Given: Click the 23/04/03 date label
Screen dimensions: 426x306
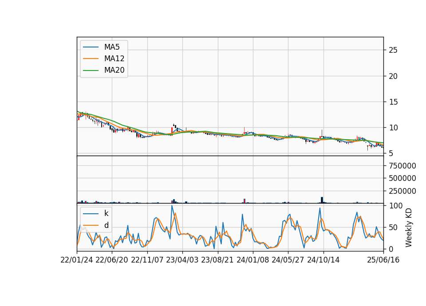Looking at the screenshot, I should tap(182, 260).
